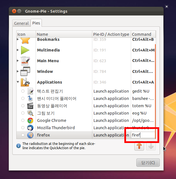
Task: Click the orange vertical scrollbar of the pie list
Action: tap(156, 91)
